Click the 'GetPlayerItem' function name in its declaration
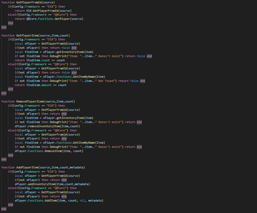This screenshot has width=257, height=213. tap(27, 35)
